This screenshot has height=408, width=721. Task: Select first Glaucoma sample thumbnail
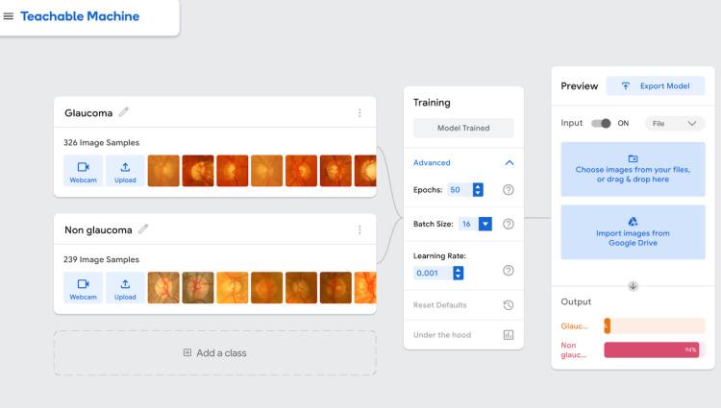pos(163,171)
